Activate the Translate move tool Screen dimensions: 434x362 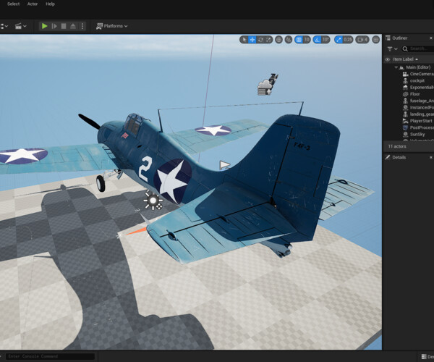[252, 40]
